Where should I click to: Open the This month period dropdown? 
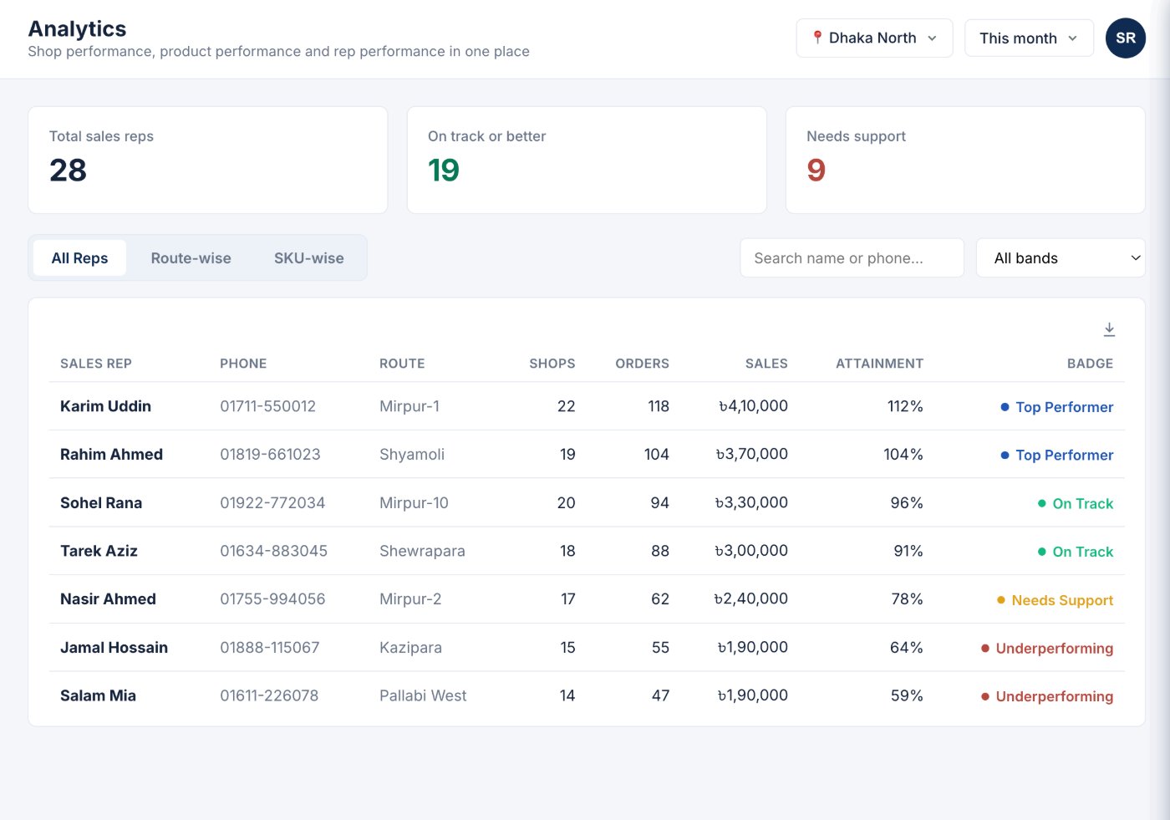pos(1029,38)
